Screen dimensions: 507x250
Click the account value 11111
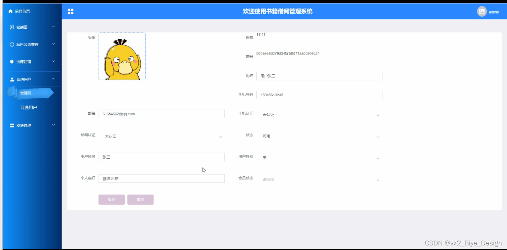click(x=261, y=35)
